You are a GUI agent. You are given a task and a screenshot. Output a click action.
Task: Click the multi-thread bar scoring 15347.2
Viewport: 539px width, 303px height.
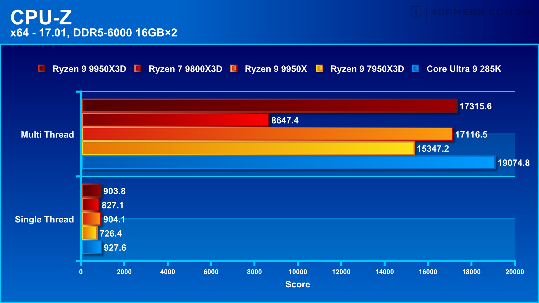(x=248, y=148)
